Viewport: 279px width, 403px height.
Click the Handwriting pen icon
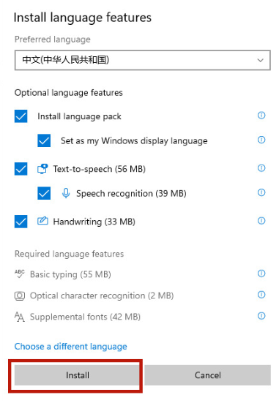click(42, 221)
